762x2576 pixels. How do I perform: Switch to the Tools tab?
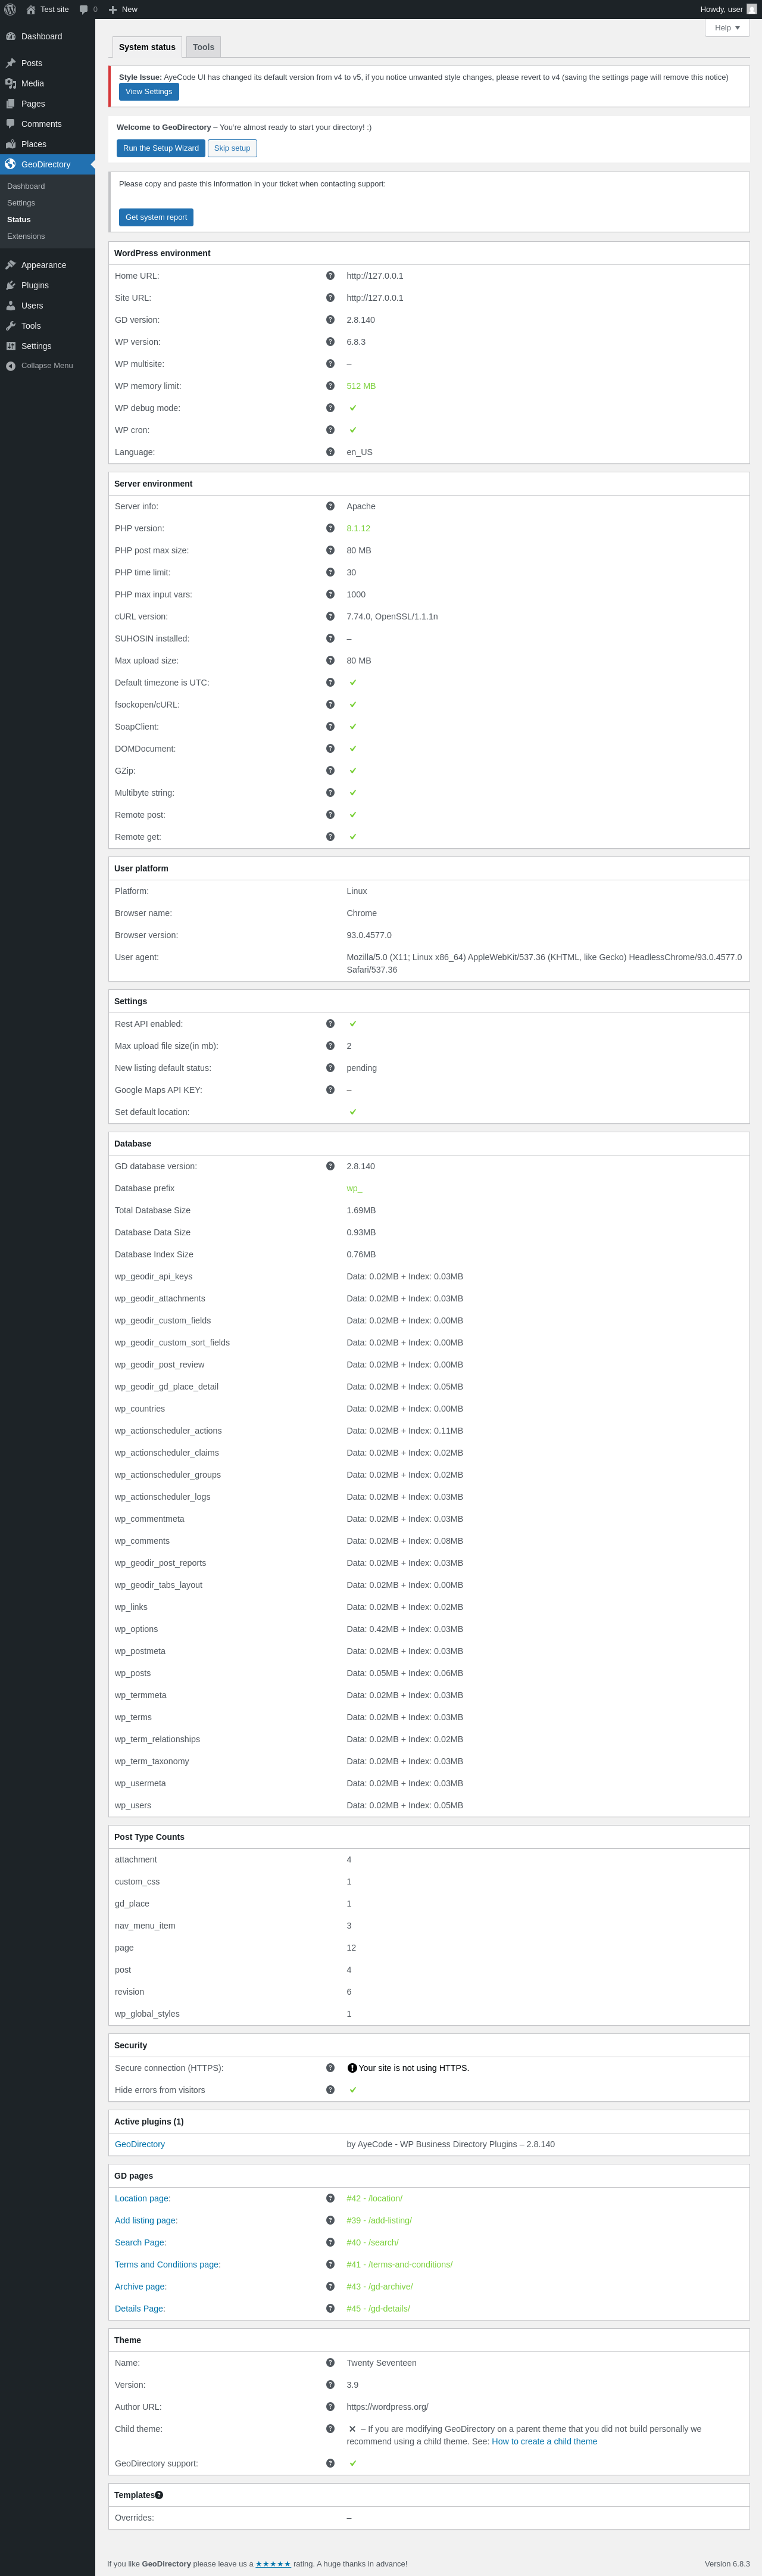203,47
